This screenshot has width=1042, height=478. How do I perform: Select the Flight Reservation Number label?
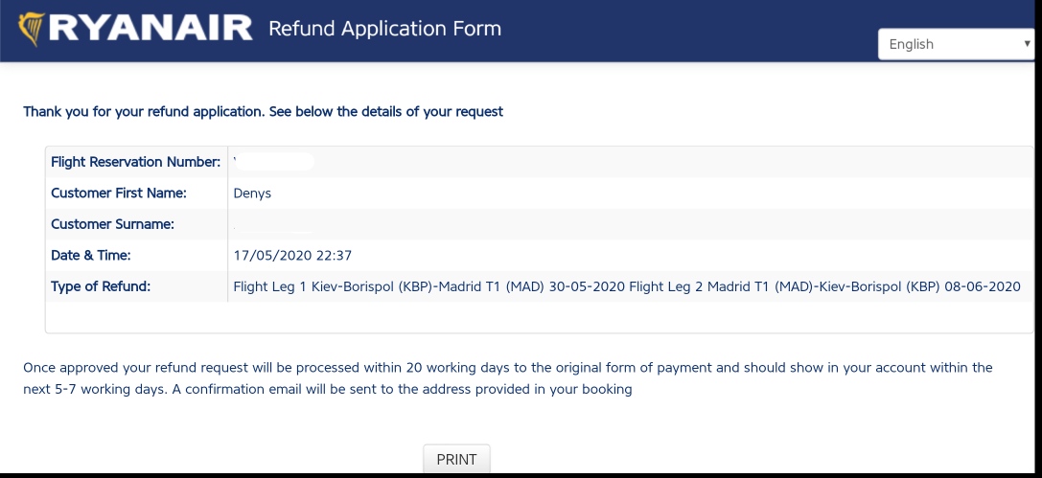pos(135,162)
